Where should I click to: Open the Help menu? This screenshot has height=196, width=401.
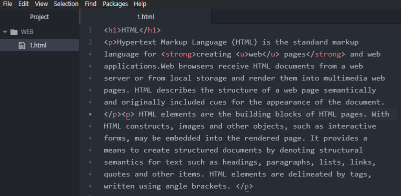click(140, 4)
